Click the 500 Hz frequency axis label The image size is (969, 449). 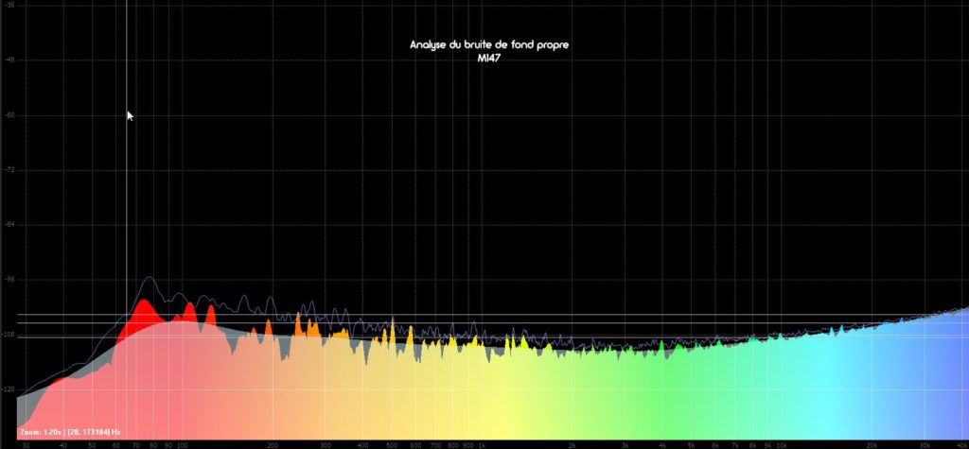click(391, 443)
